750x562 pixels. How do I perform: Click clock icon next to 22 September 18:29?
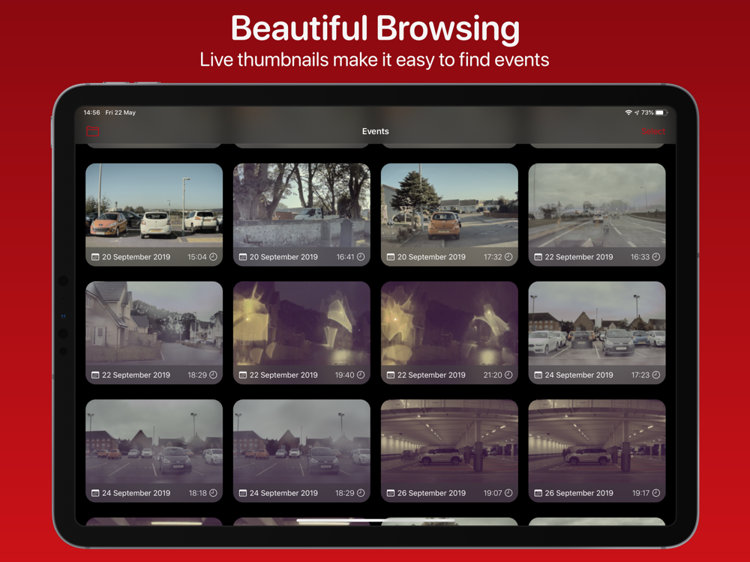213,375
